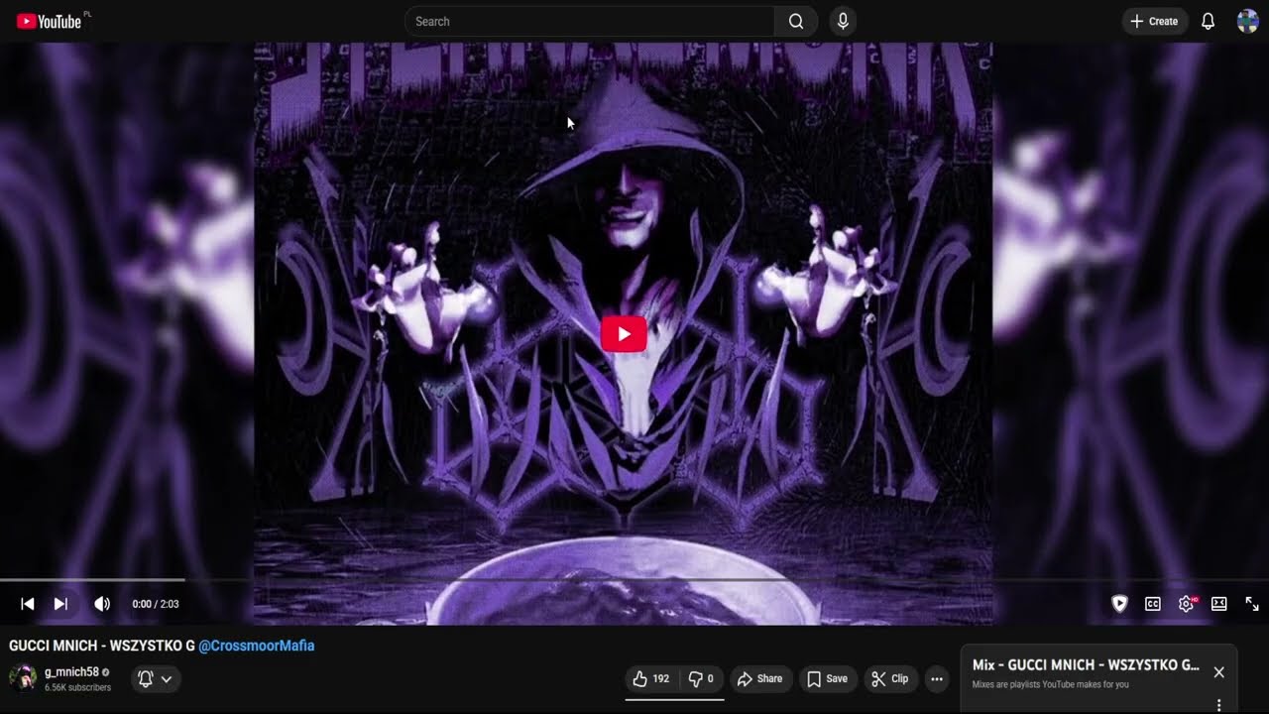Open the @CrossmoorMafia channel link
Image resolution: width=1269 pixels, height=714 pixels.
pyautogui.click(x=257, y=646)
